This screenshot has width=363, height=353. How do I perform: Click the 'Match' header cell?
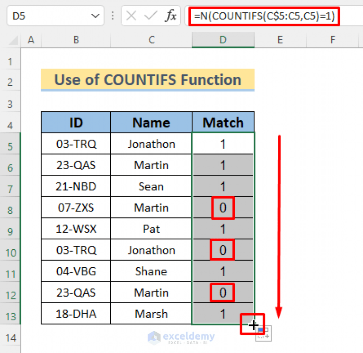[x=223, y=122]
